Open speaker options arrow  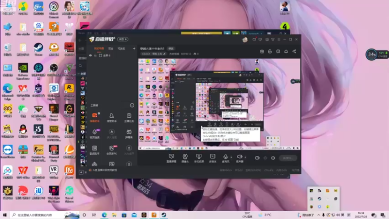pyautogui.click(x=246, y=157)
